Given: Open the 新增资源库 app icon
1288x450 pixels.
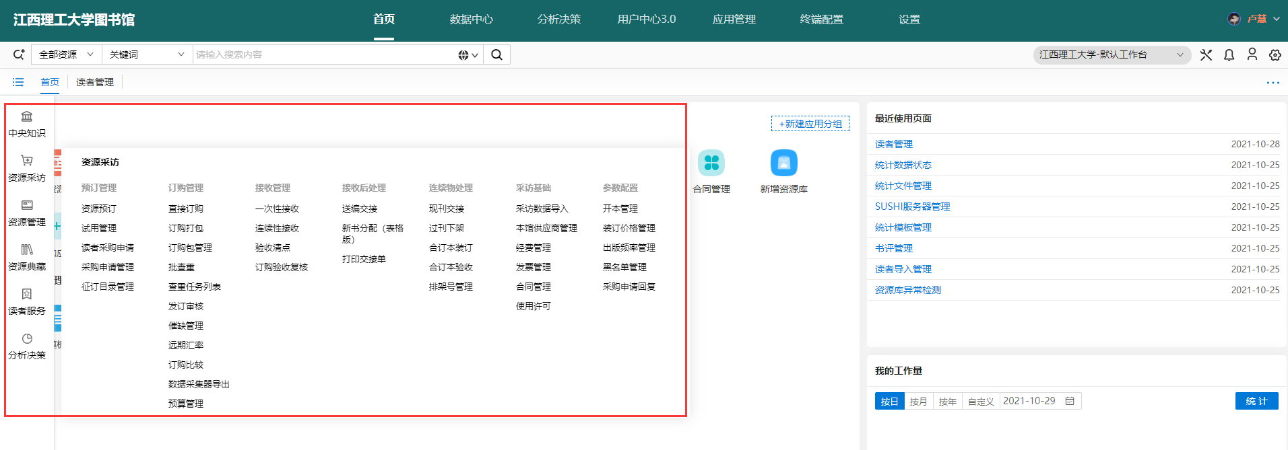Looking at the screenshot, I should pos(783,163).
